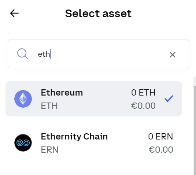Click the 0 ERN balance amount
Image resolution: width=196 pixels, height=175 pixels.
tap(160, 137)
